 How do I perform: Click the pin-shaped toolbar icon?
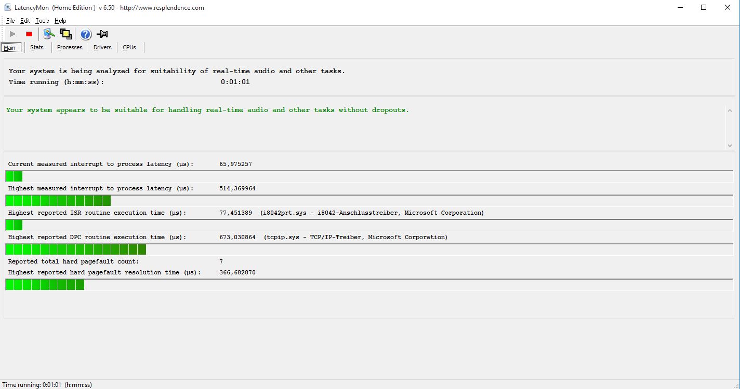[102, 34]
